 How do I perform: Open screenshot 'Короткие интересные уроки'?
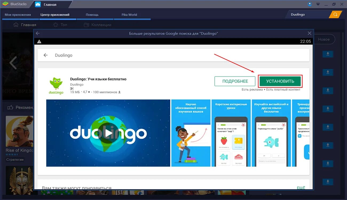(231, 133)
